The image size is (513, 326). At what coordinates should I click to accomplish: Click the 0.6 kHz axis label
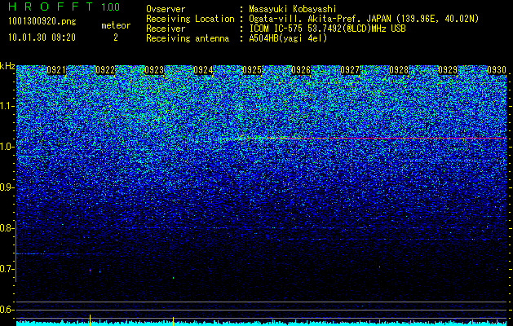(6, 310)
